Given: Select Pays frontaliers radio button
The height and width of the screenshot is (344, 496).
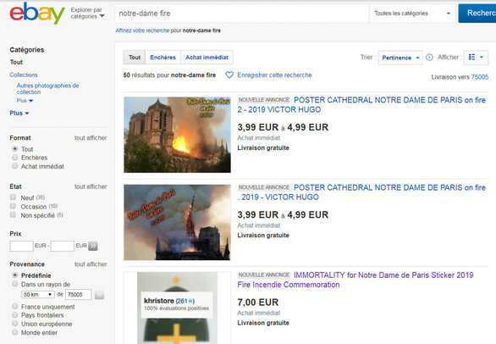Looking at the screenshot, I should coord(14,315).
